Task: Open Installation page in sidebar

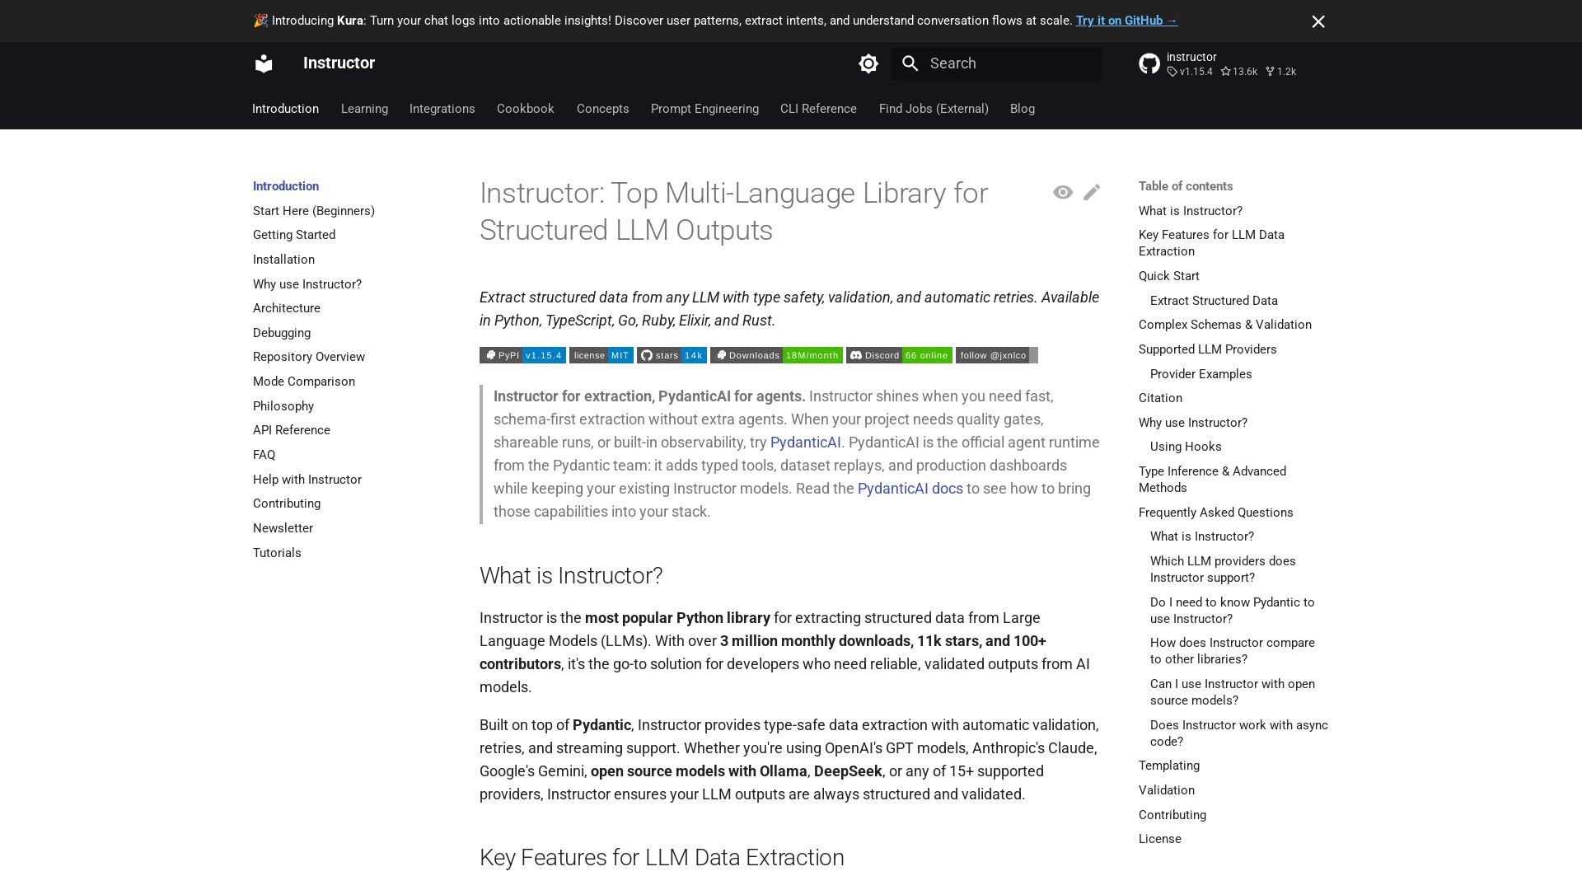Action: point(283,260)
